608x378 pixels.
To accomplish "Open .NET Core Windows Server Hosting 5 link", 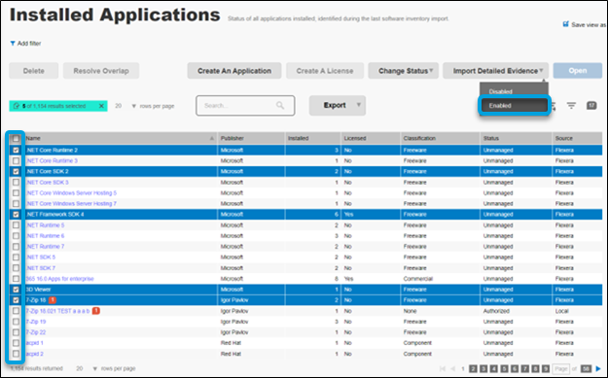I will pyautogui.click(x=71, y=192).
